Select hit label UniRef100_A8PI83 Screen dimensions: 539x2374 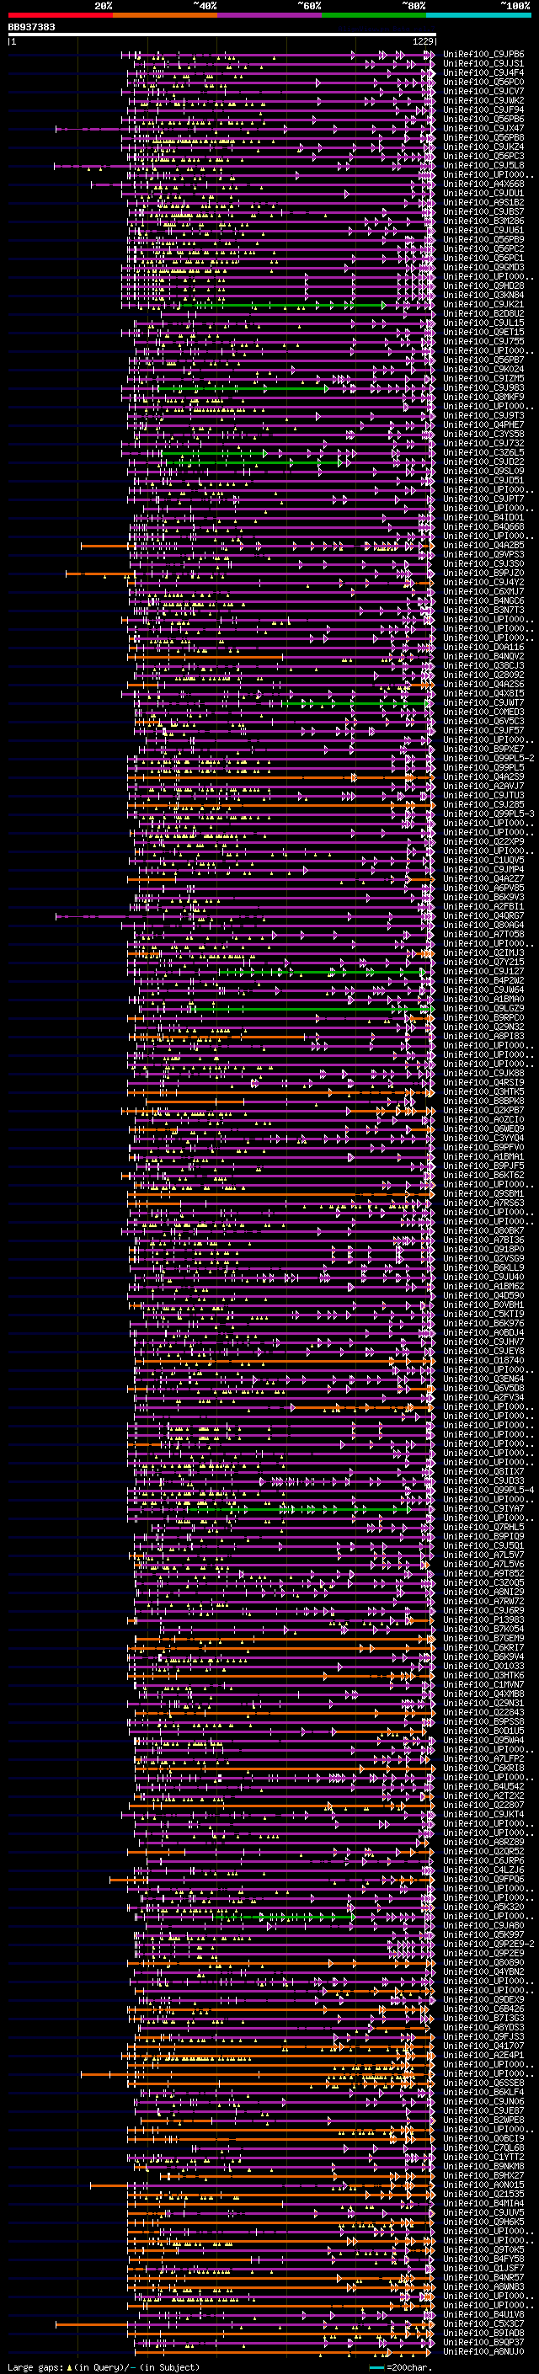click(x=483, y=1036)
